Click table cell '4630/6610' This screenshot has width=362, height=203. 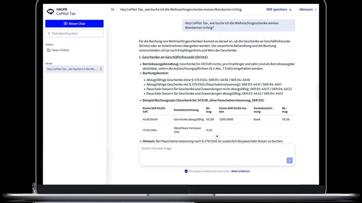(x=150, y=120)
